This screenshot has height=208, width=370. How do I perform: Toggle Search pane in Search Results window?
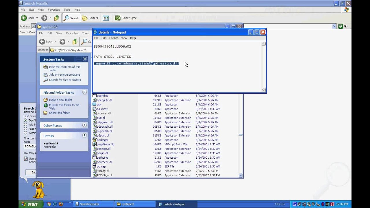coord(71,18)
